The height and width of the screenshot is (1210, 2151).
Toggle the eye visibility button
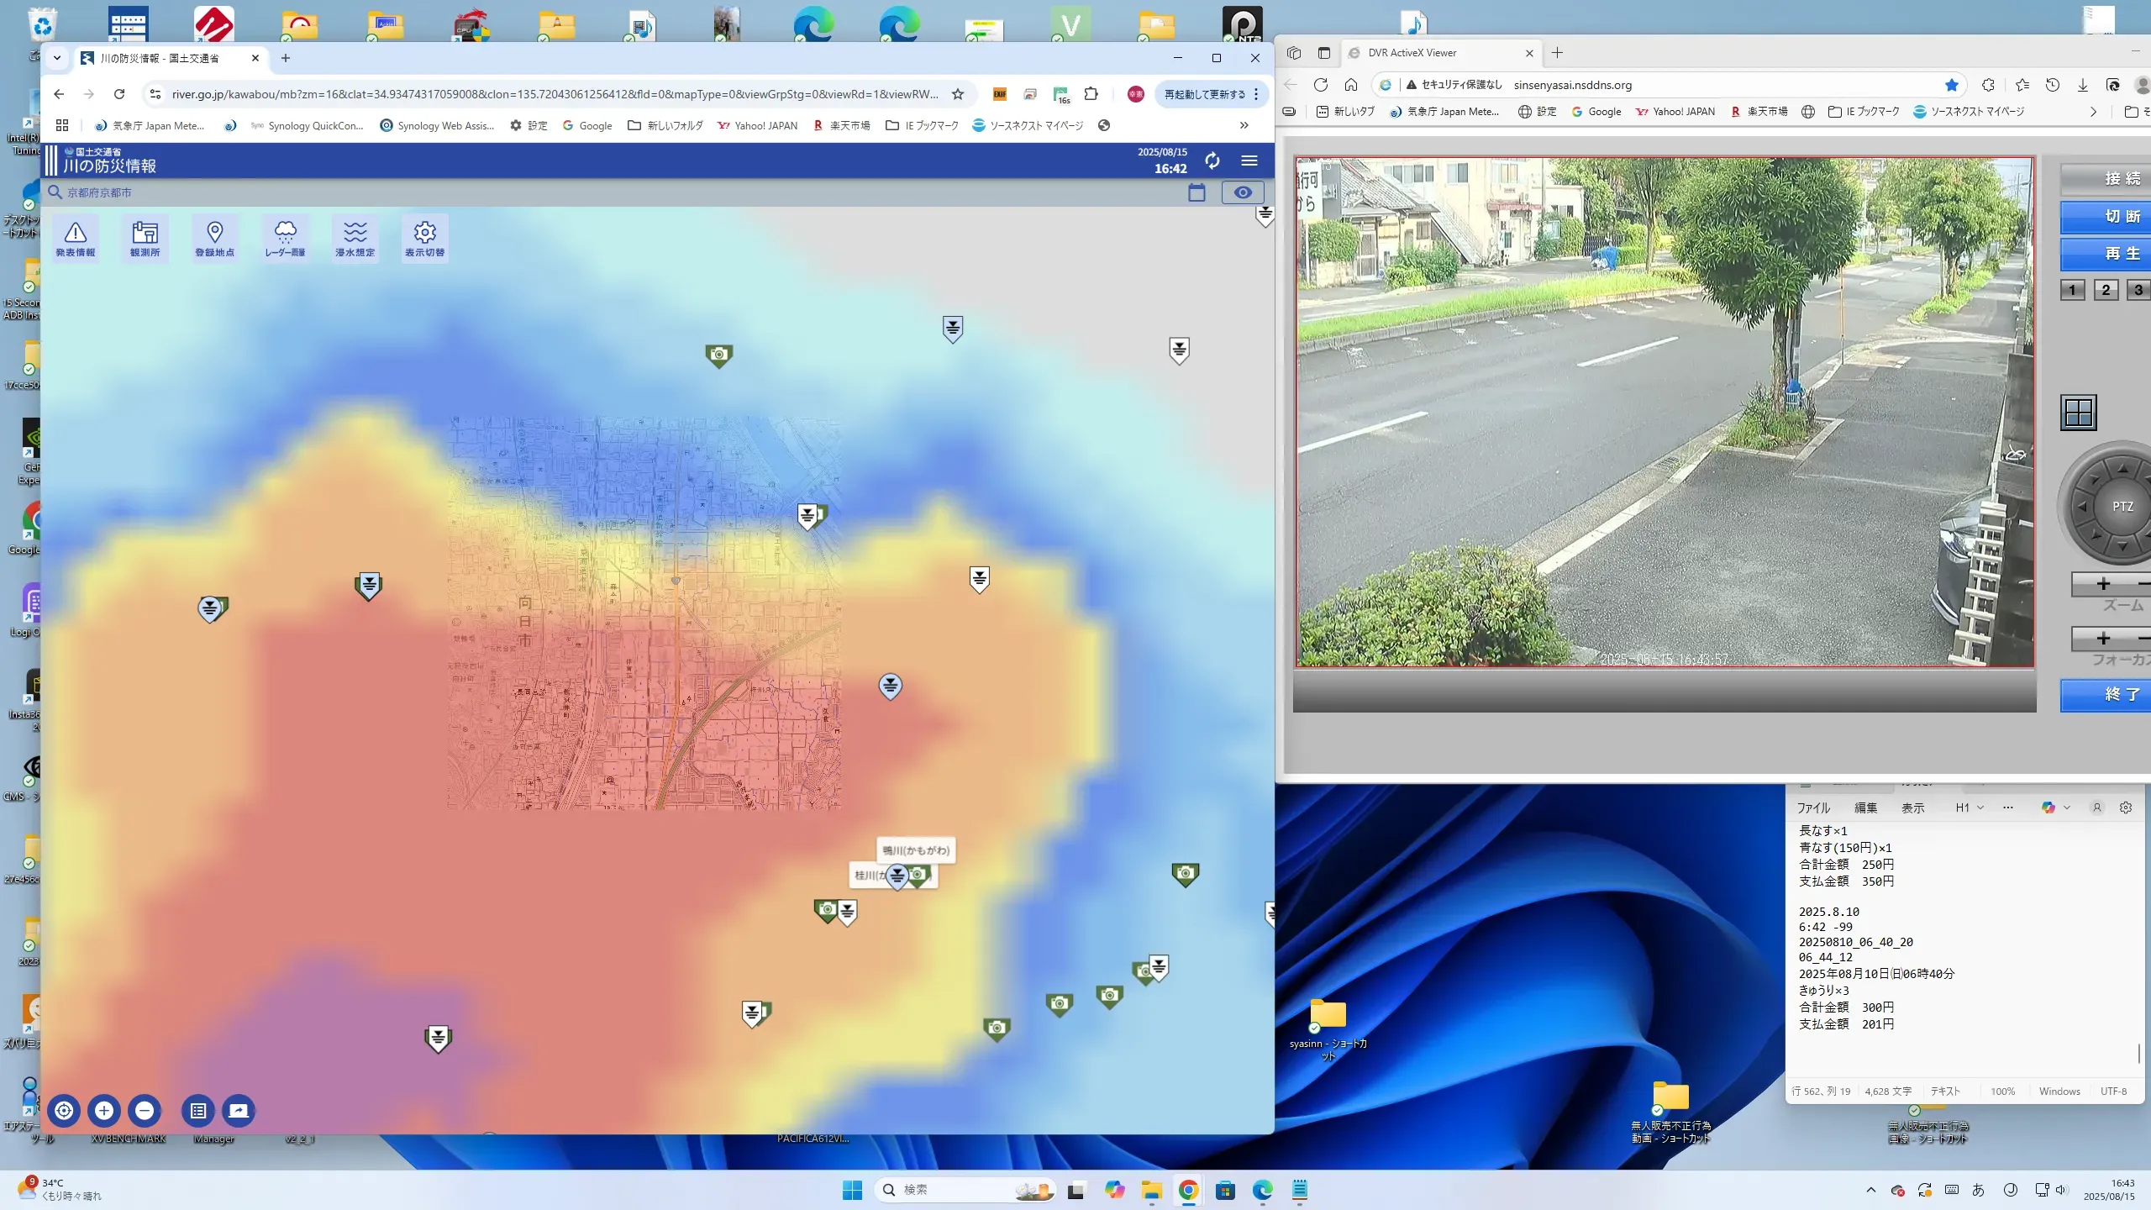coord(1242,192)
